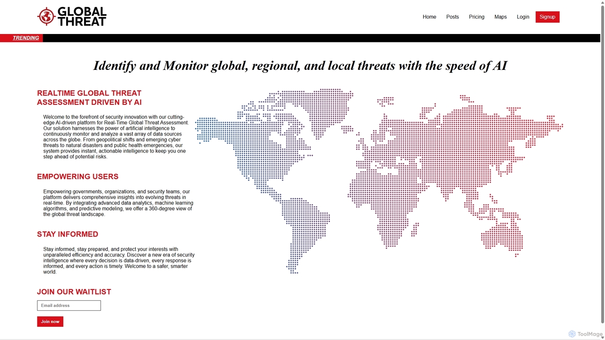605x340 pixels.
Task: Click the red Signup button
Action: click(547, 17)
